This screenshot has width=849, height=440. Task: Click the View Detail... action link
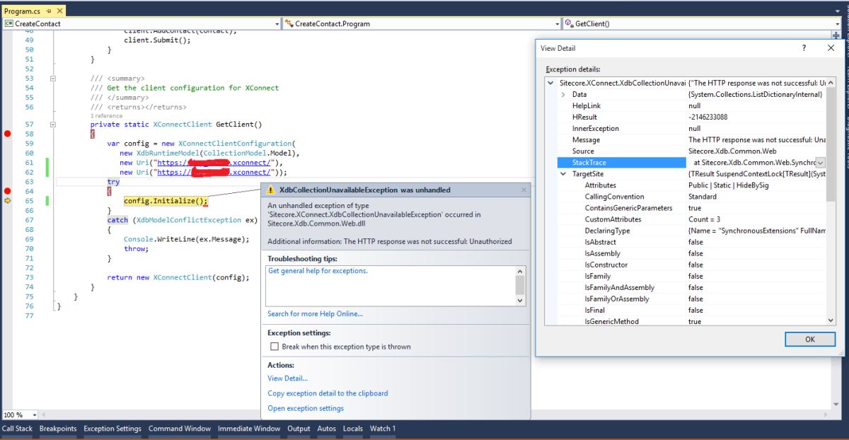pyautogui.click(x=287, y=378)
